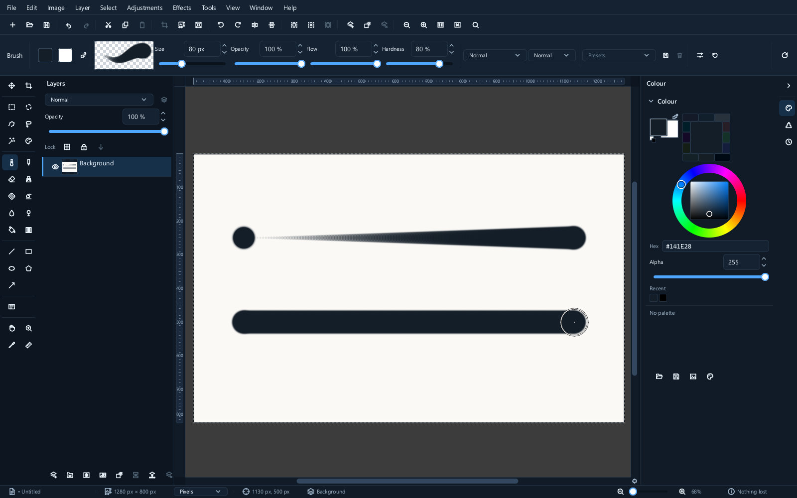This screenshot has height=498, width=797.
Task: Select the Line drawing tool
Action: (11, 251)
